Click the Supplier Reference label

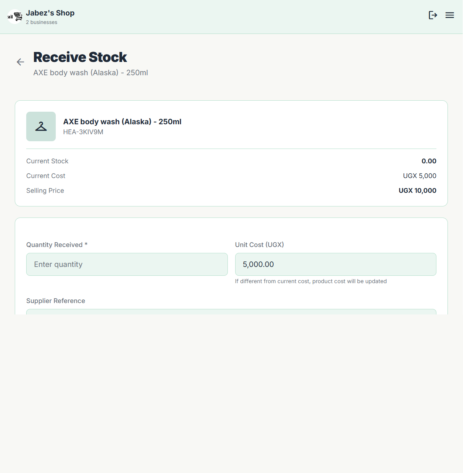[x=56, y=301]
